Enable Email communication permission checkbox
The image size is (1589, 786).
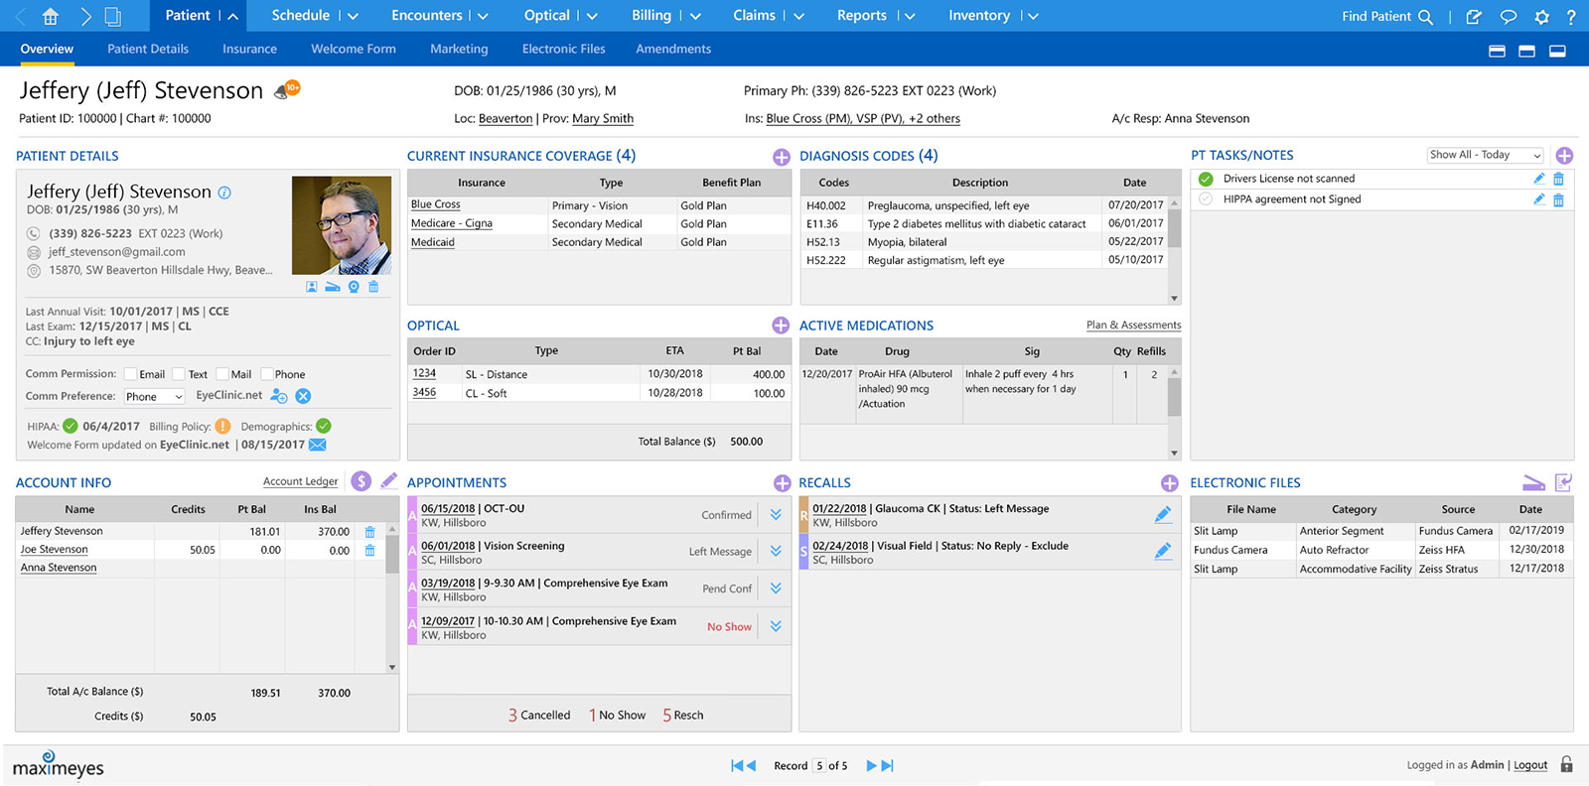pos(130,374)
